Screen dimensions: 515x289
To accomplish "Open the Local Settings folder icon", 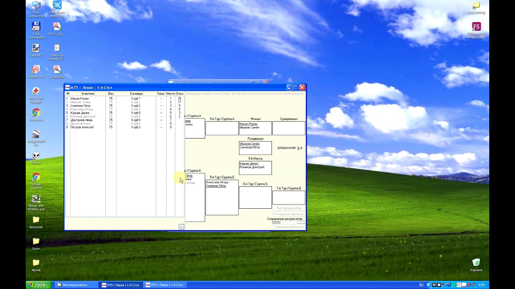I will (x=476, y=8).
